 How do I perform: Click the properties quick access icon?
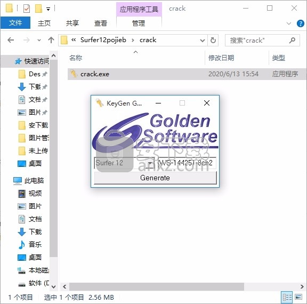tap(27, 9)
